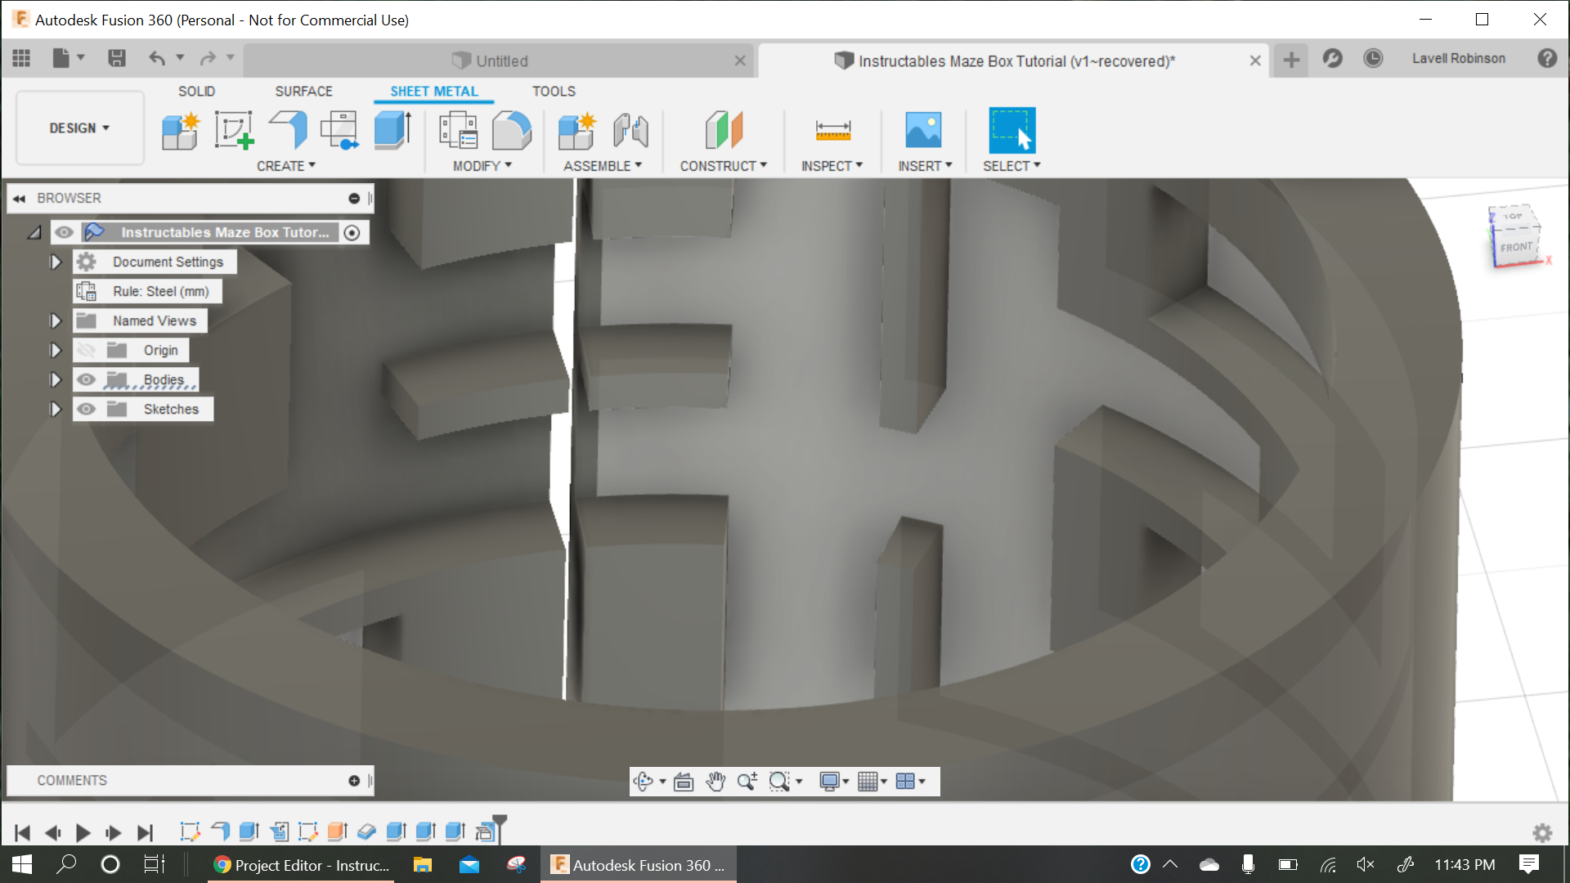The image size is (1570, 883).
Task: Select the Zoom tool
Action: [x=747, y=782]
